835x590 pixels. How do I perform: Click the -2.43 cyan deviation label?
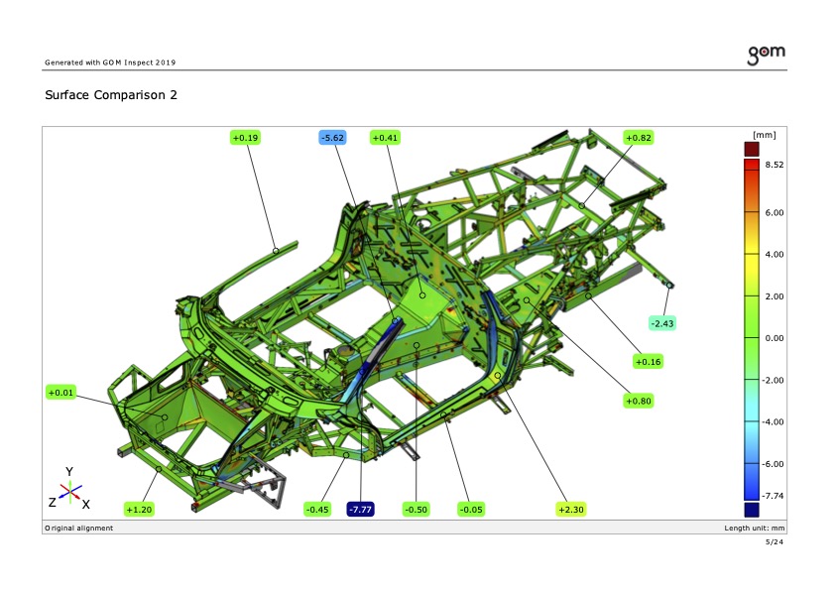point(662,323)
